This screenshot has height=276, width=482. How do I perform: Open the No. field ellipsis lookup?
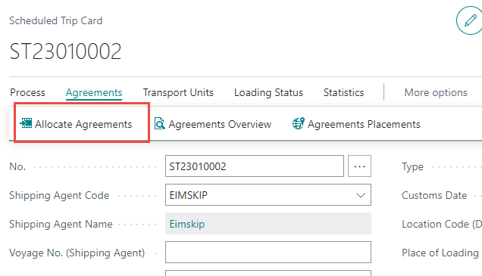tap(359, 166)
